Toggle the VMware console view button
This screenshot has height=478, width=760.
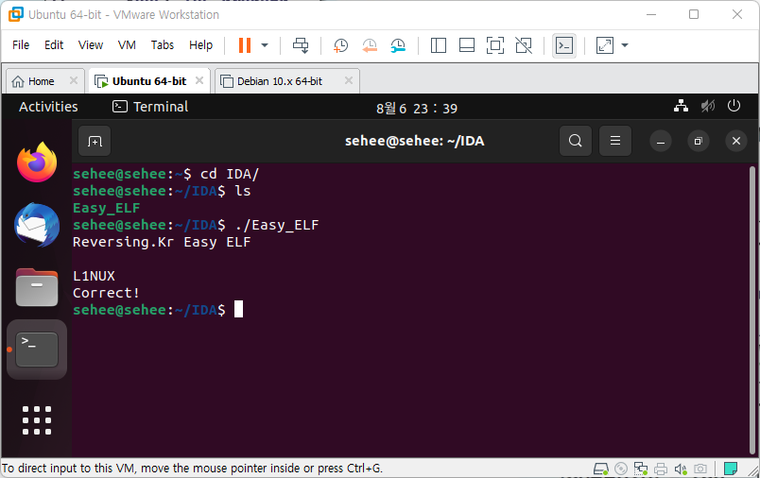click(x=564, y=45)
